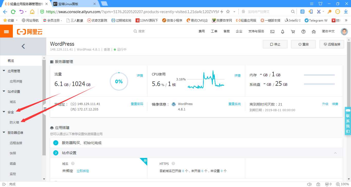Open the translate extension icon
Image resolution: width=351 pixels, height=187 pixels.
[302, 12]
